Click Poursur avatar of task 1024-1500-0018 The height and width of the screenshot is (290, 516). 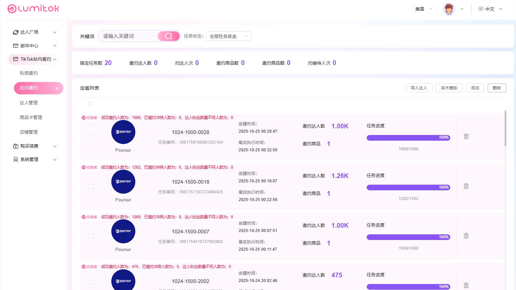click(x=123, y=182)
